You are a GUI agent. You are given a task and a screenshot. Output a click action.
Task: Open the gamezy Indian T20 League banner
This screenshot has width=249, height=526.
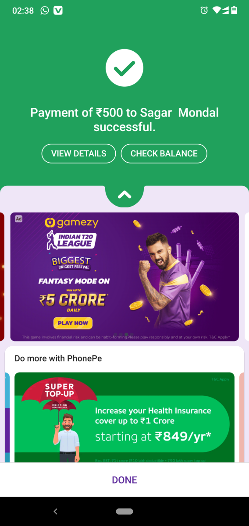coord(125,277)
